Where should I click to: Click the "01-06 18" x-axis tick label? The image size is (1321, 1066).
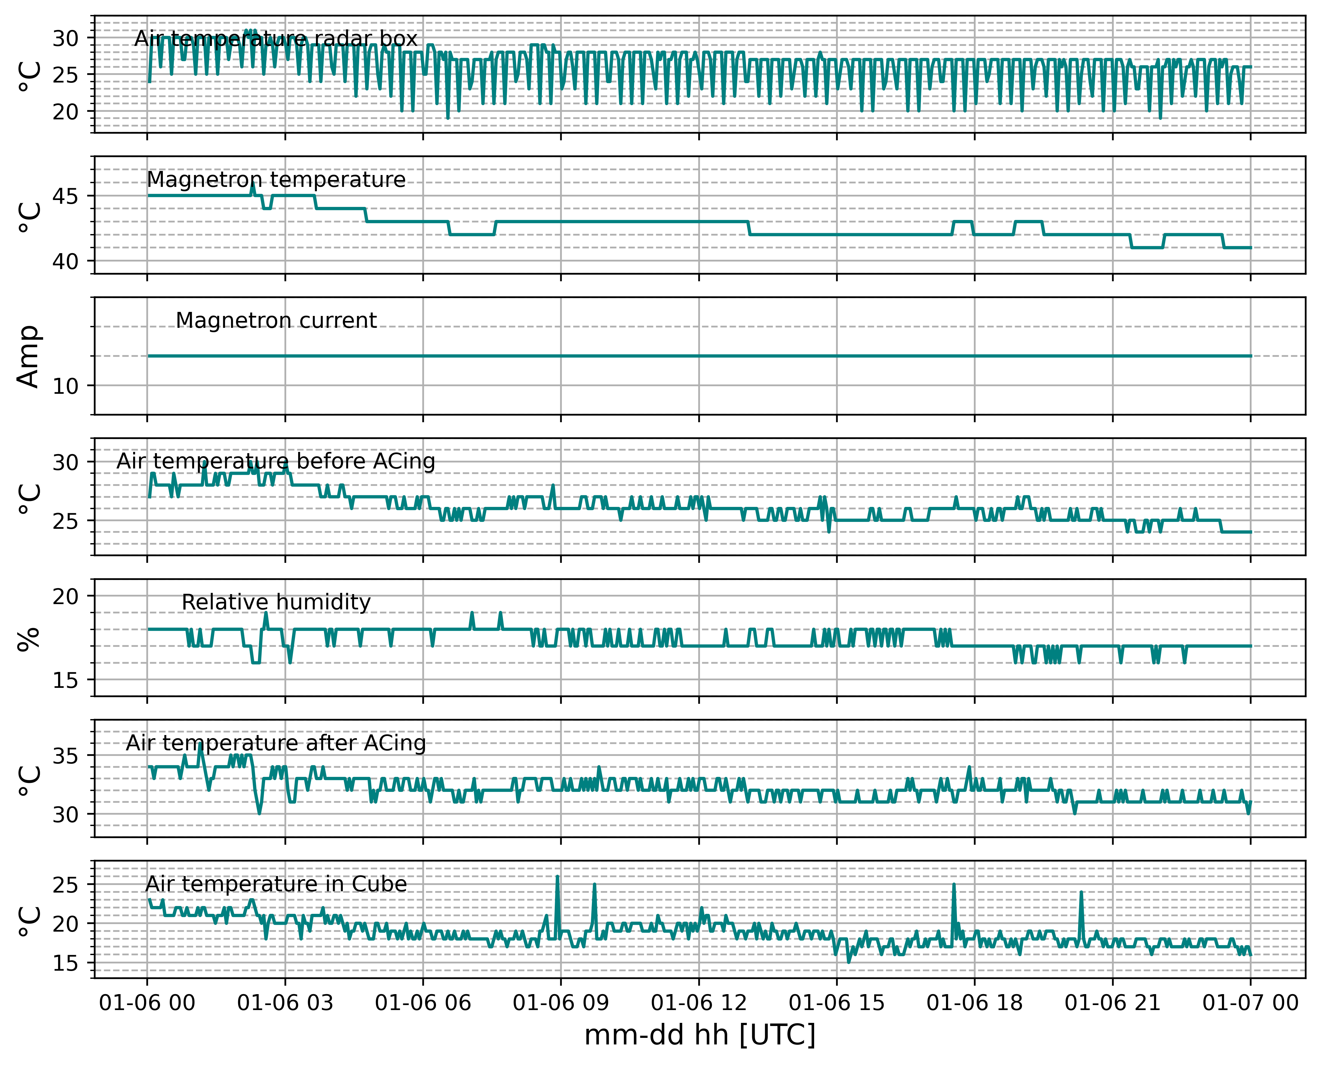(x=975, y=1003)
